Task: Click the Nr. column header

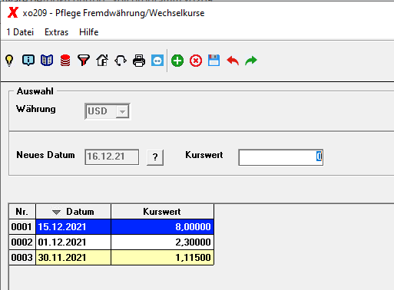Action: point(22,212)
